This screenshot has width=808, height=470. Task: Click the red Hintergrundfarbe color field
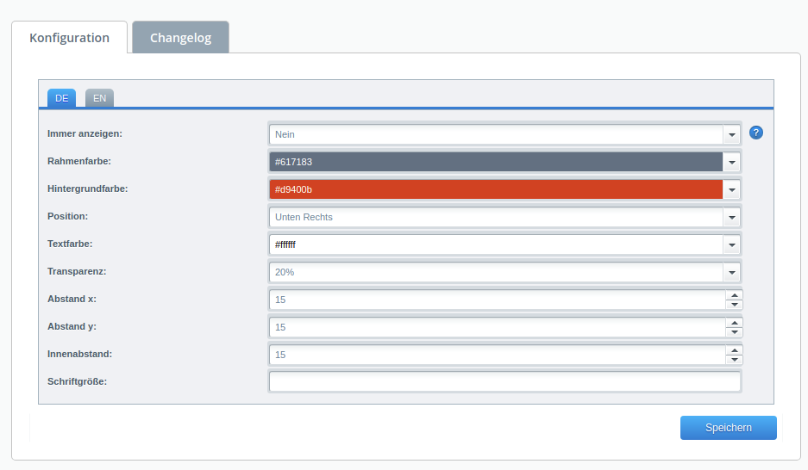pos(496,189)
